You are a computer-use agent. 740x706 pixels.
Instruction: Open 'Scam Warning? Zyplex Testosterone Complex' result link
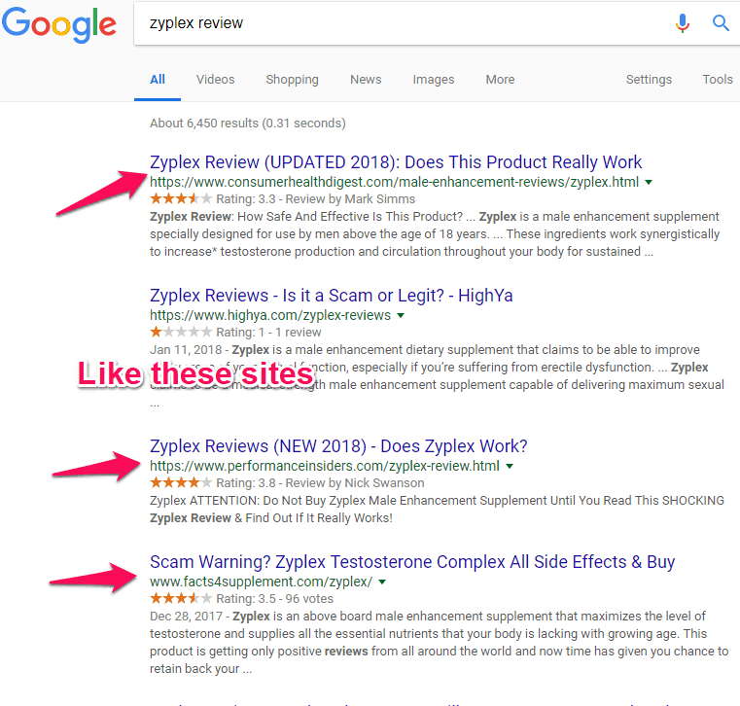click(412, 562)
